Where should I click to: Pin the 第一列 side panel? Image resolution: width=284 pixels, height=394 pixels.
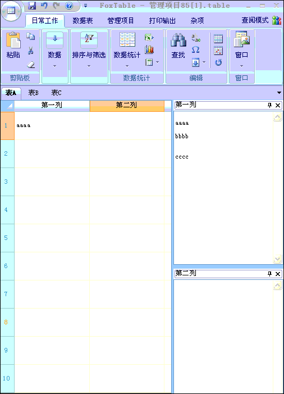coord(270,105)
